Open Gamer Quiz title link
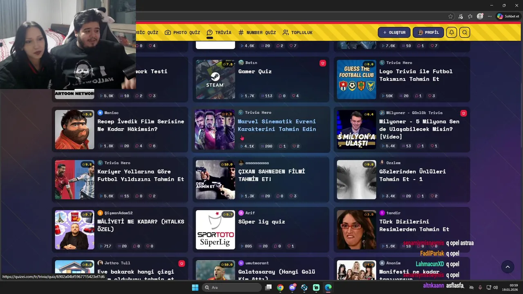 [255, 71]
